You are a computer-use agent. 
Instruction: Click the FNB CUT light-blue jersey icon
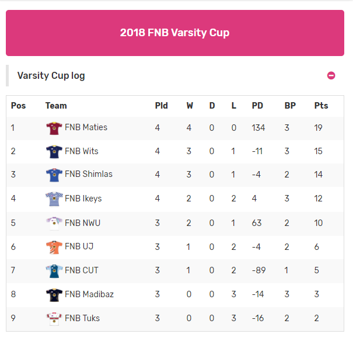[x=54, y=271]
